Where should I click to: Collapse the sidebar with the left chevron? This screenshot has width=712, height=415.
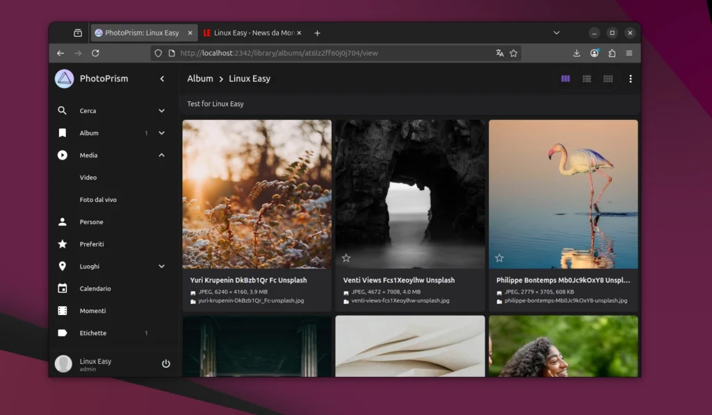point(162,79)
